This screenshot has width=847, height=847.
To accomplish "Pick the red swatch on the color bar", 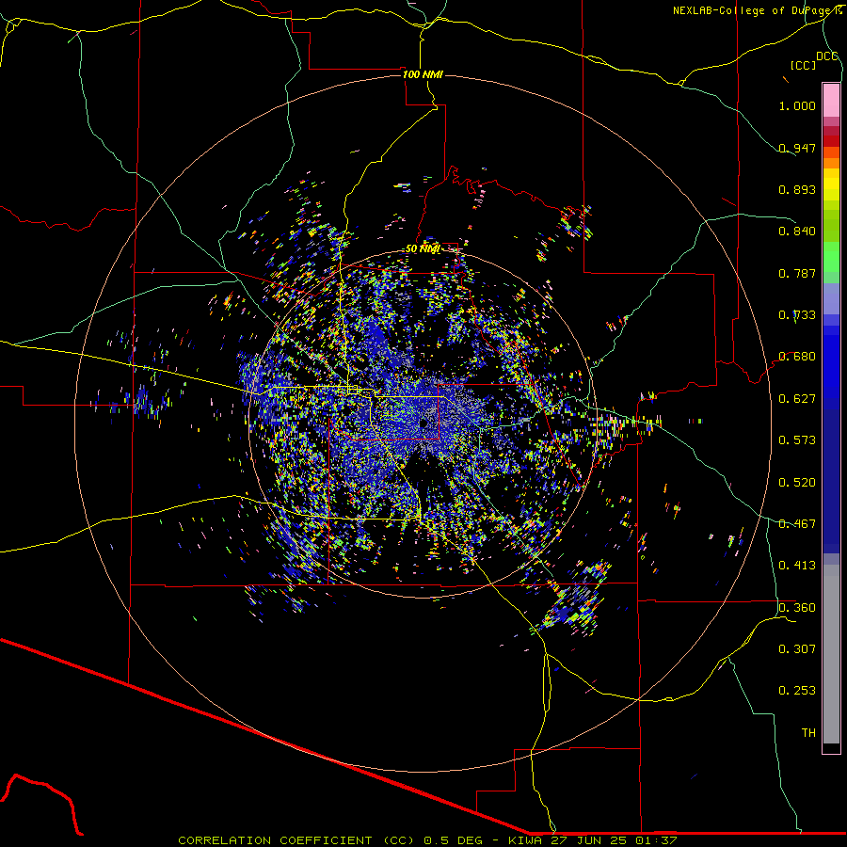I will pyautogui.click(x=831, y=141).
